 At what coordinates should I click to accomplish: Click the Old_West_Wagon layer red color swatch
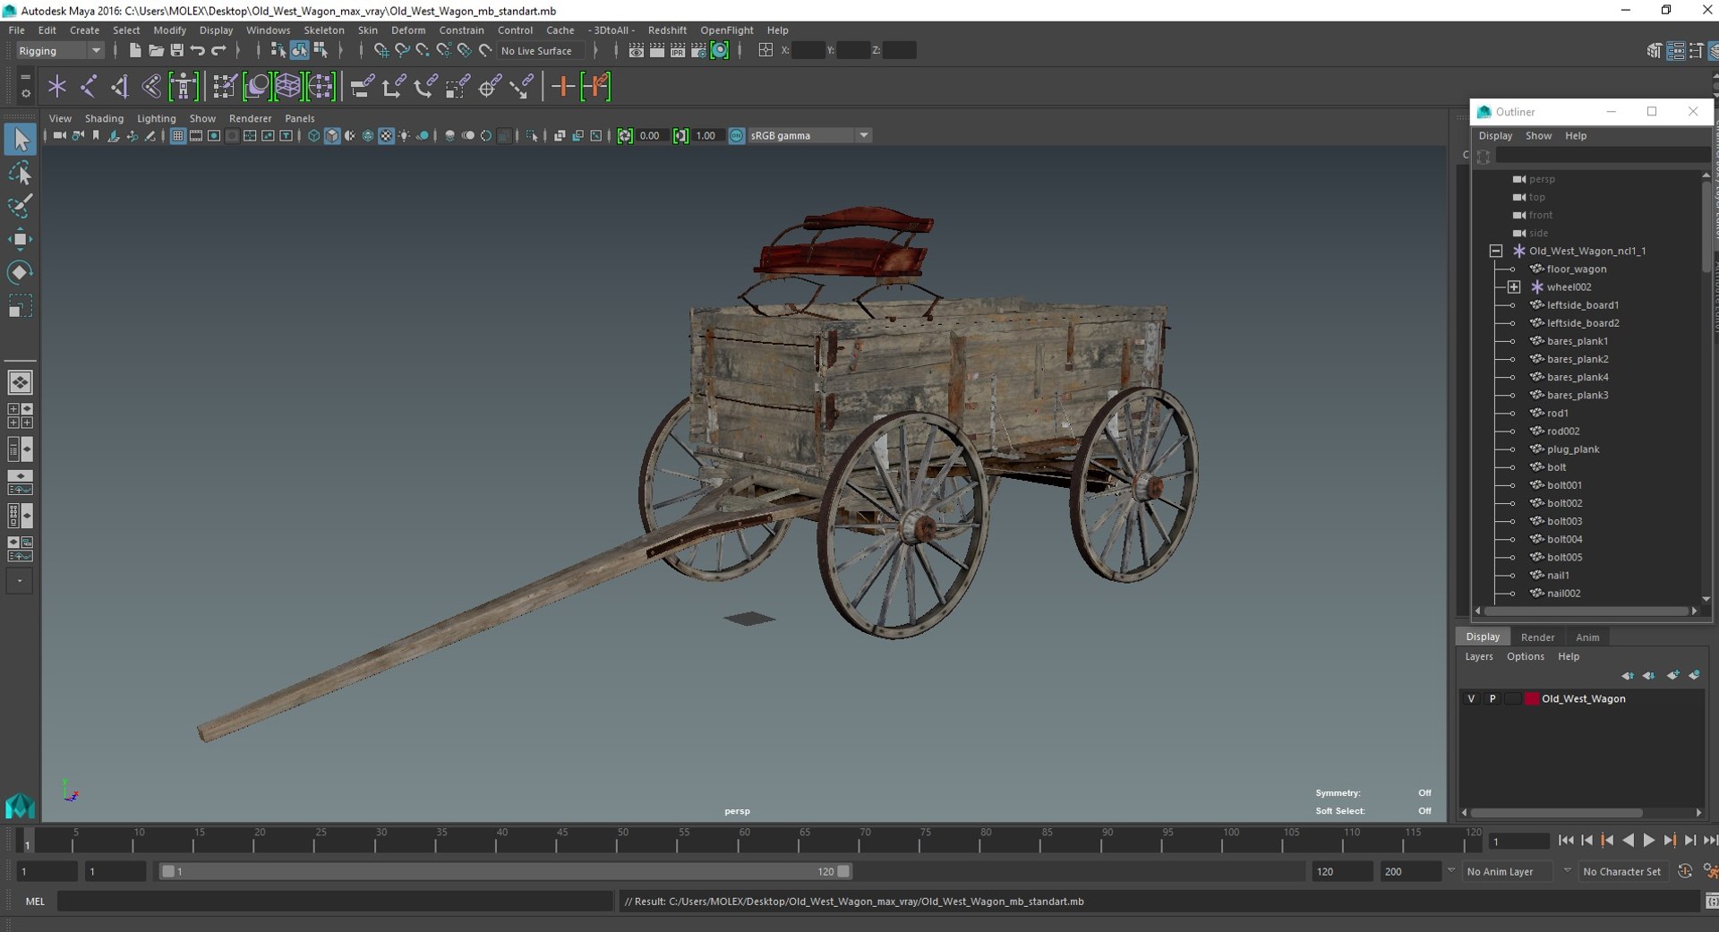pyautogui.click(x=1532, y=699)
